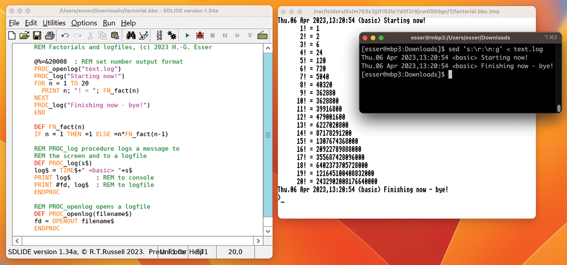Print the listing with the printer icon
567x265 pixels.
50,35
